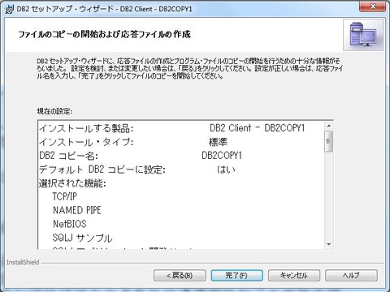Viewport: 390px width, 292px height.
Task: Select the NAMED PIPE feature line
Action: (x=77, y=210)
